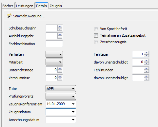Check the Zwischenzeugnis checkbox
Screen dimensions: 158x127
coord(96,42)
